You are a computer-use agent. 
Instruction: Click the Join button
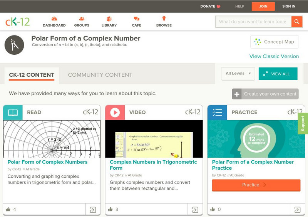pos(263,7)
